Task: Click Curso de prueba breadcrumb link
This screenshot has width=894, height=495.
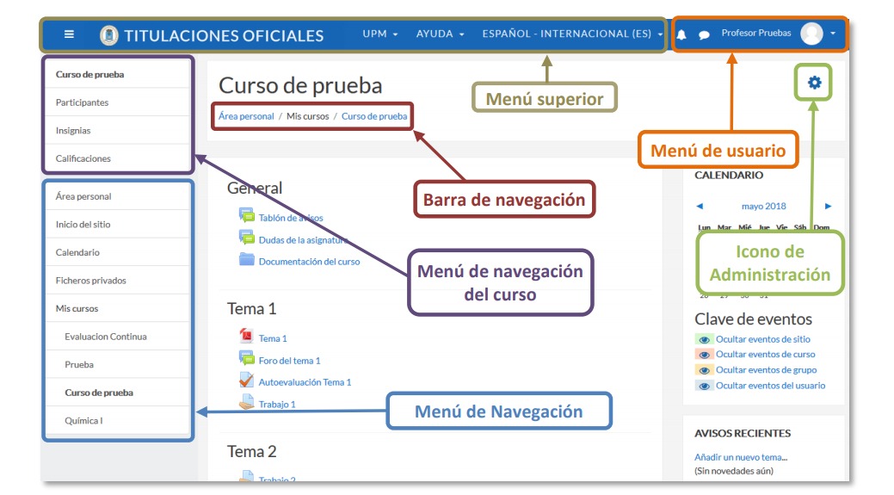Action: coord(374,116)
